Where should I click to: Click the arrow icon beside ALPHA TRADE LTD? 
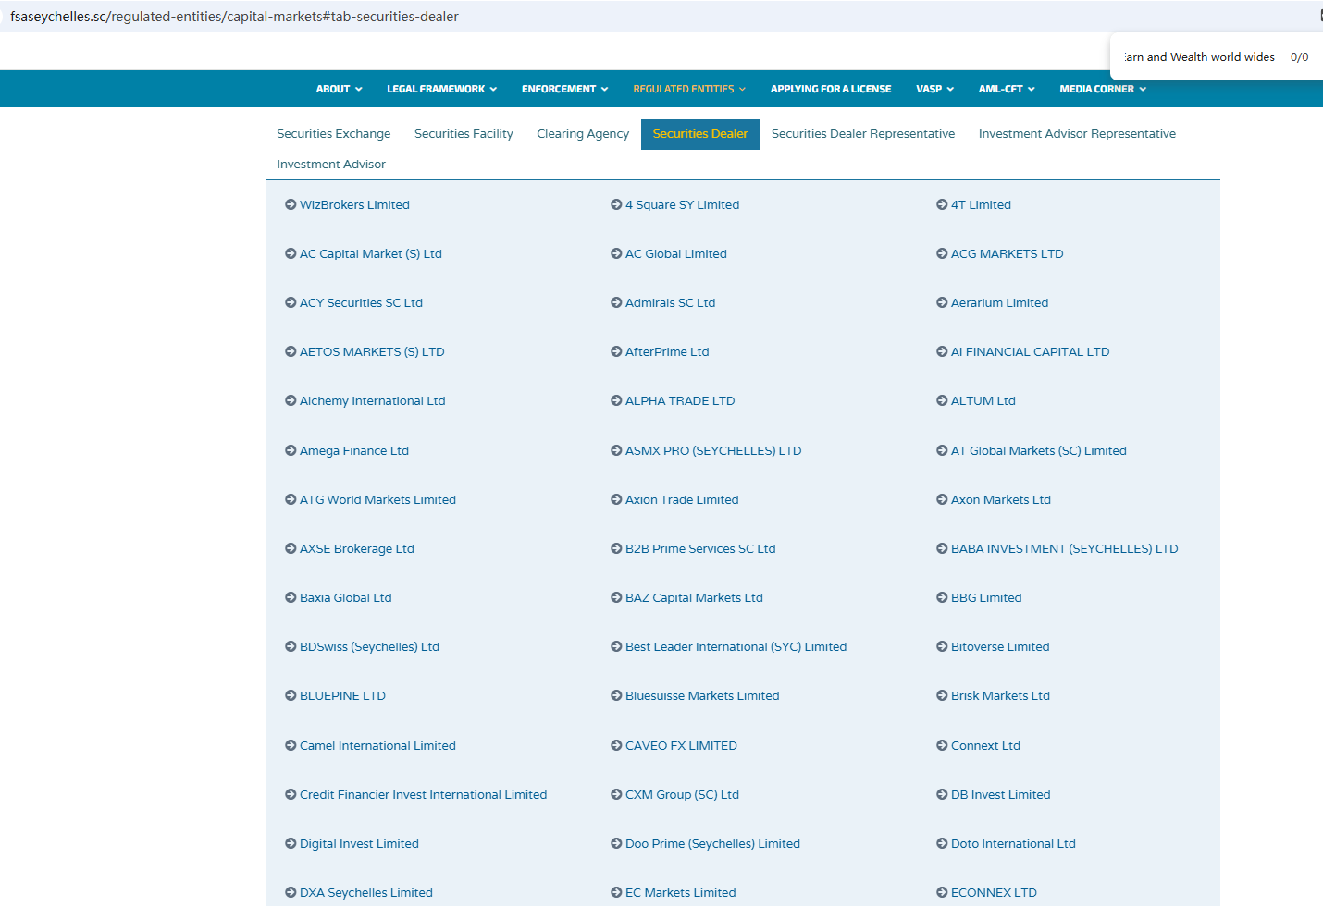click(x=616, y=400)
